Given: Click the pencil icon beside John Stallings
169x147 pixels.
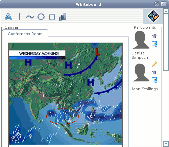Looking at the screenshot, I should coord(154,64).
